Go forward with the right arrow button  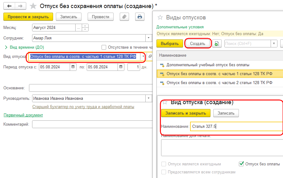[20, 6]
